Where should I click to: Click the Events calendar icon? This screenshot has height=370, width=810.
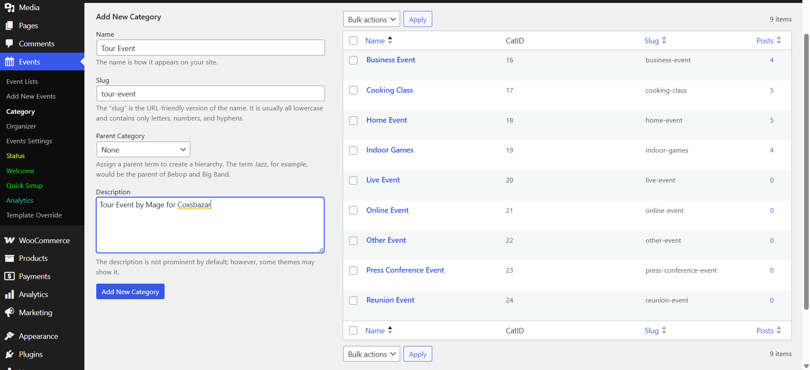click(9, 62)
